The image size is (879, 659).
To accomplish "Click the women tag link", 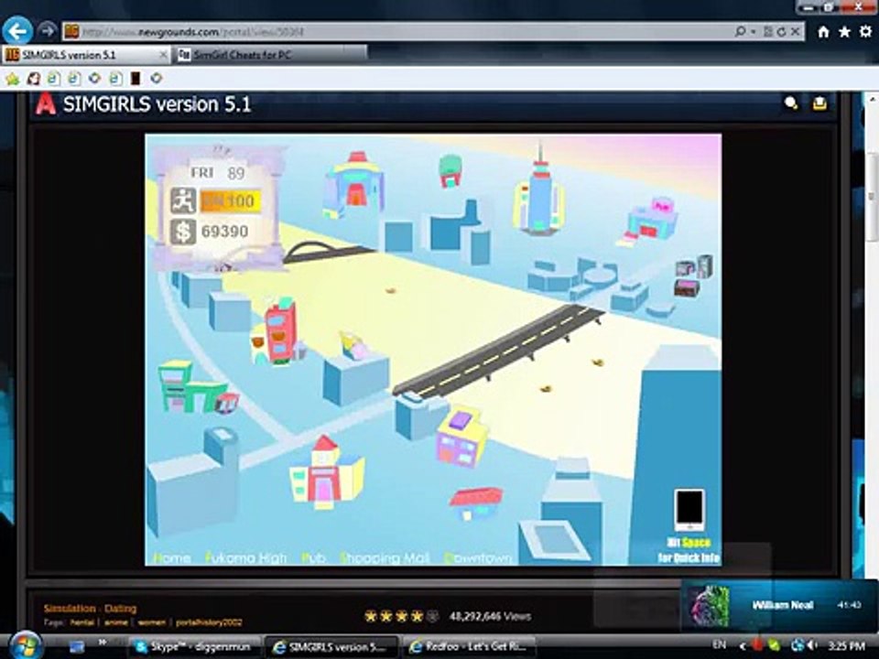I will [151, 622].
